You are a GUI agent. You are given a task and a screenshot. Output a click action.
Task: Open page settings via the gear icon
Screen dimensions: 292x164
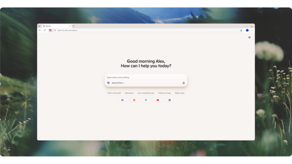click(x=249, y=37)
